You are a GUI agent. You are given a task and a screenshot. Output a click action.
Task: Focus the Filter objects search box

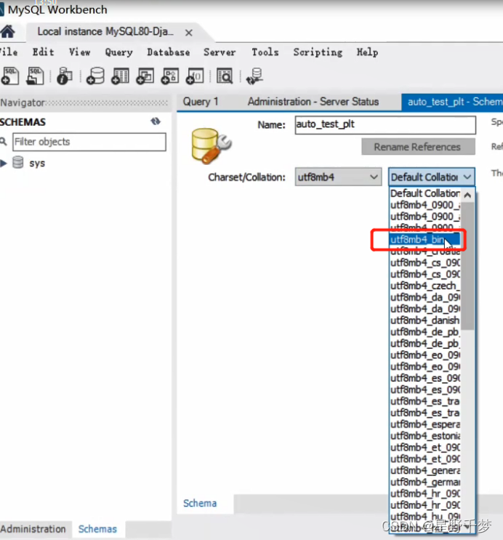[x=89, y=142]
